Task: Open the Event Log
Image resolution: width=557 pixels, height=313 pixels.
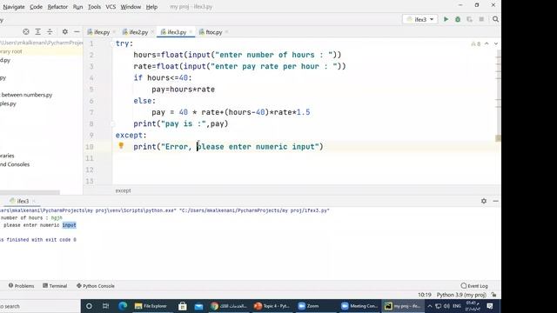Action: pos(474,286)
